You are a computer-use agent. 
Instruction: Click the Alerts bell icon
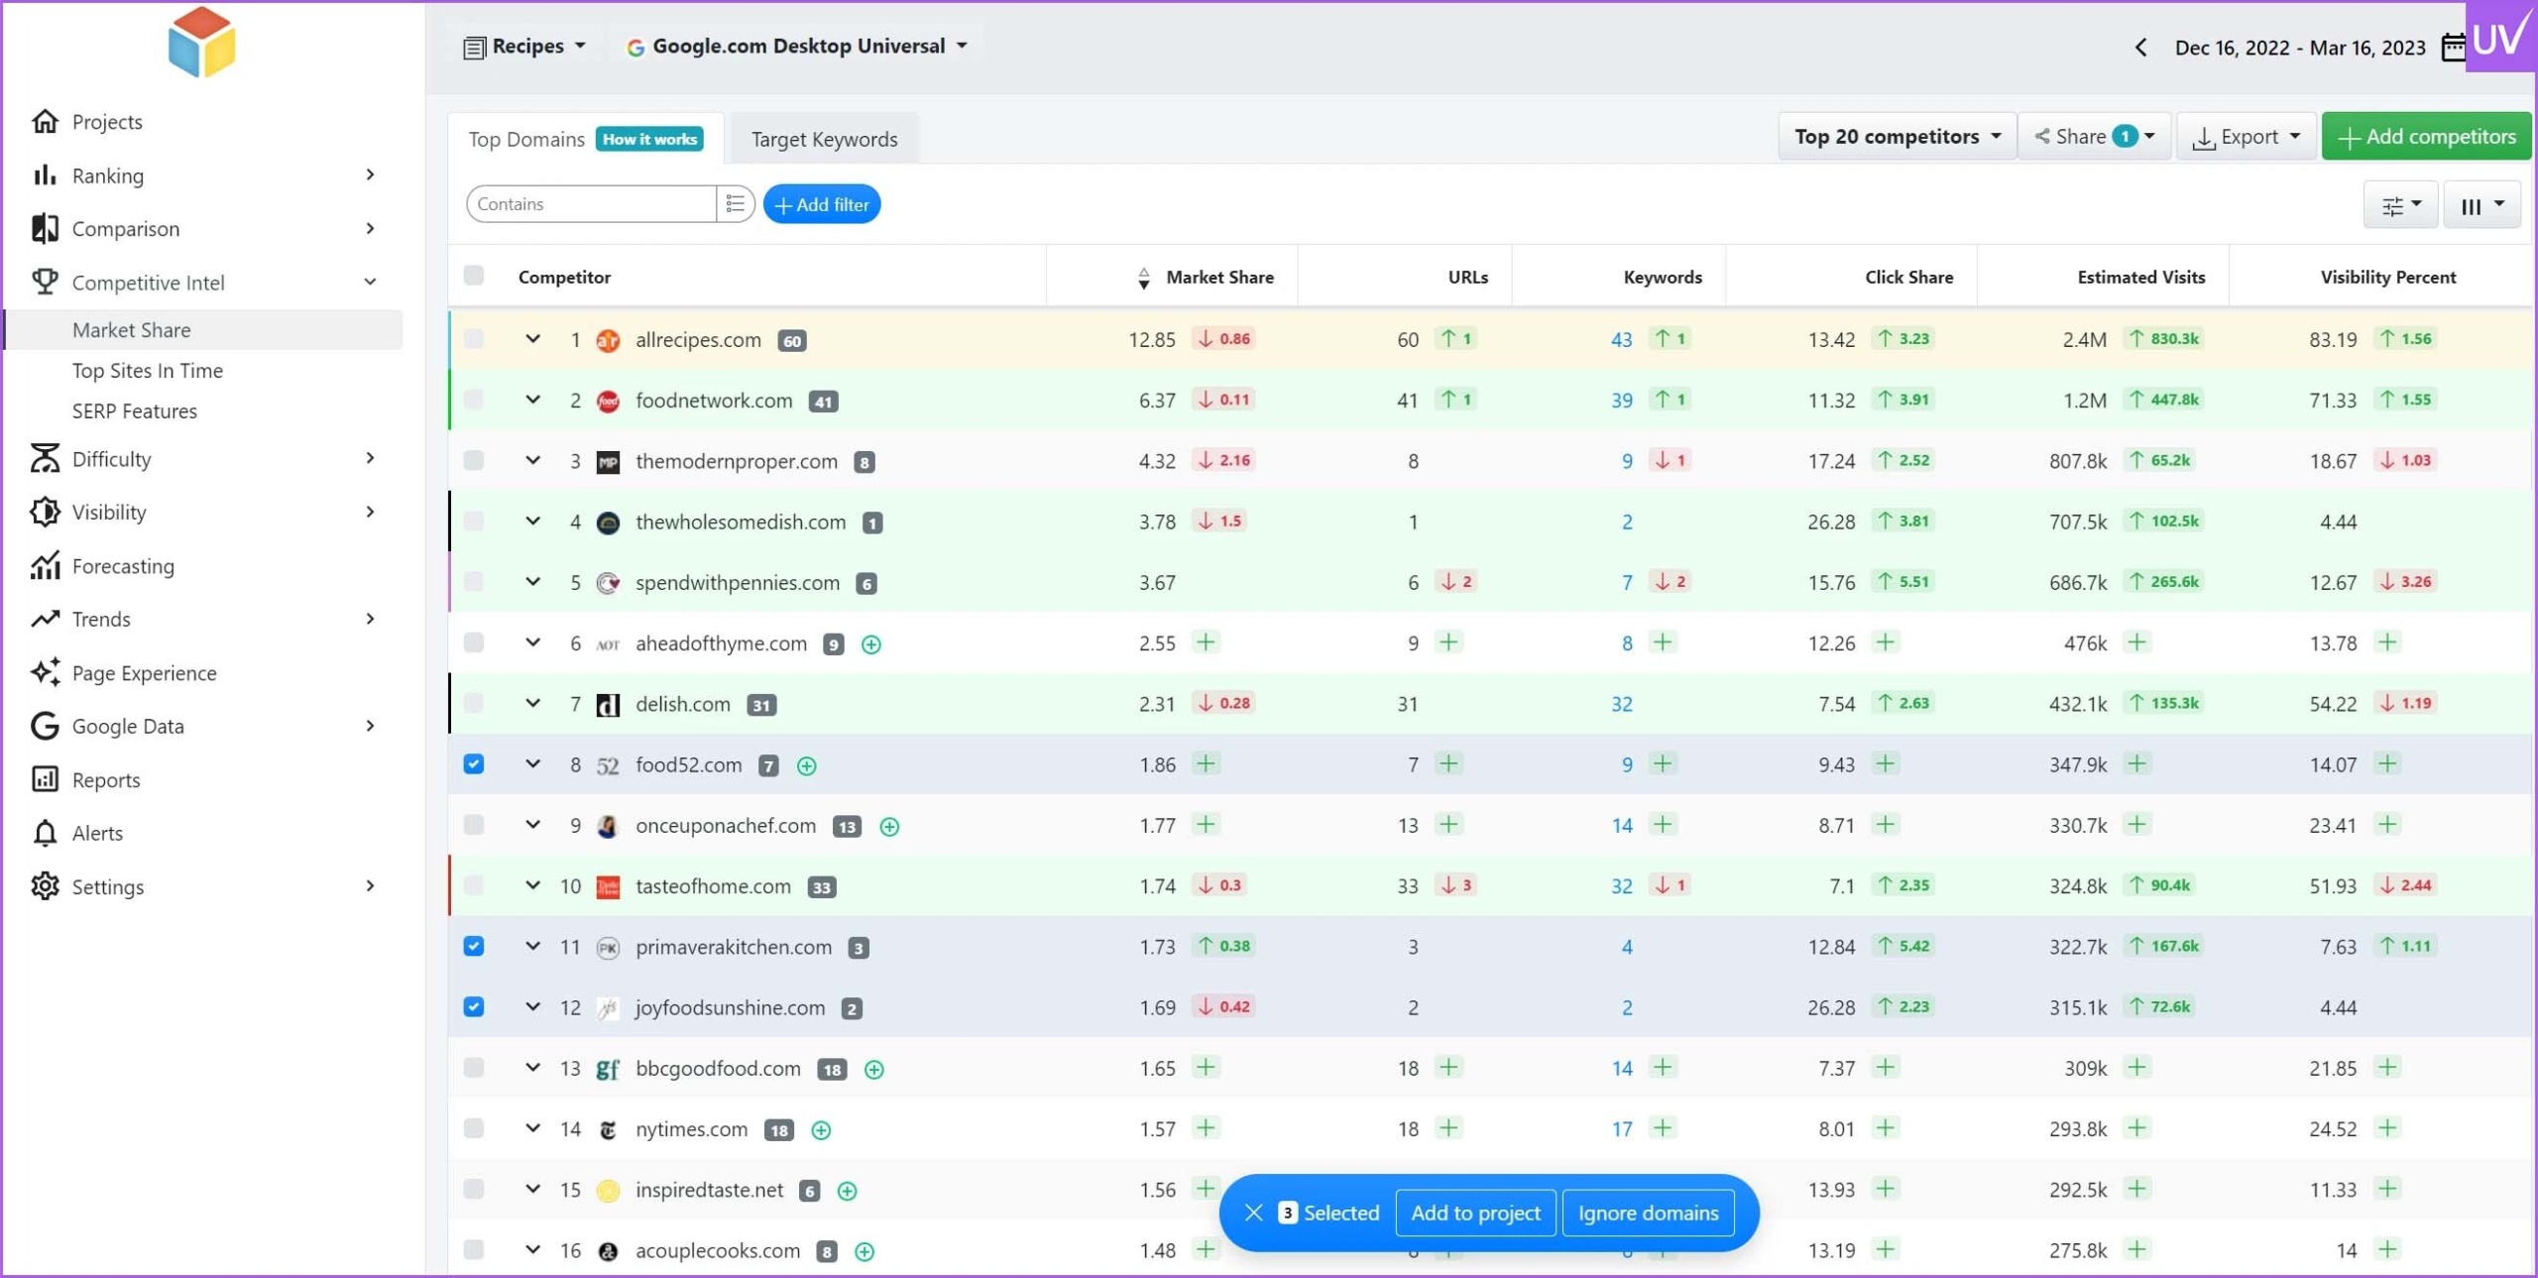coord(45,834)
